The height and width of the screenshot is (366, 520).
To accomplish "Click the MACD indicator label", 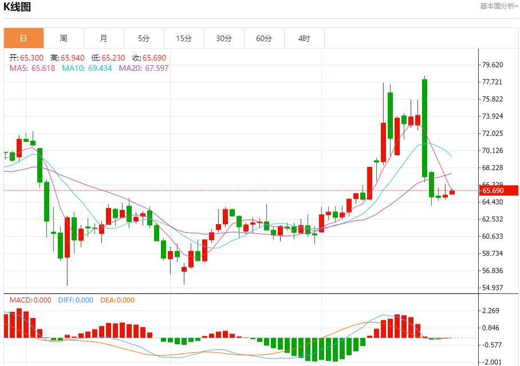I will 21,300.
